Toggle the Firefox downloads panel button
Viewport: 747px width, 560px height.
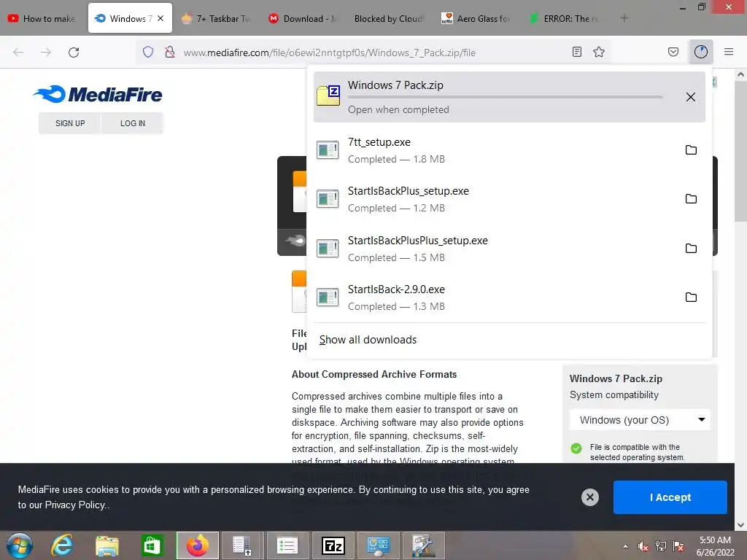coord(701,52)
